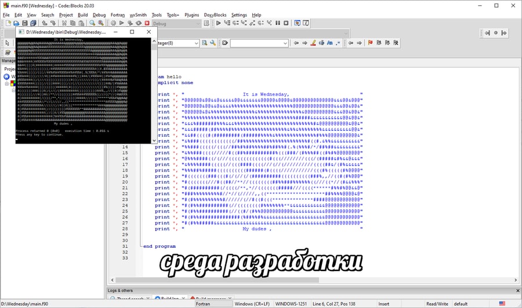Viewport: 522px width, 308px height.
Task: Open the Debugging windows icon
Action: point(298,23)
